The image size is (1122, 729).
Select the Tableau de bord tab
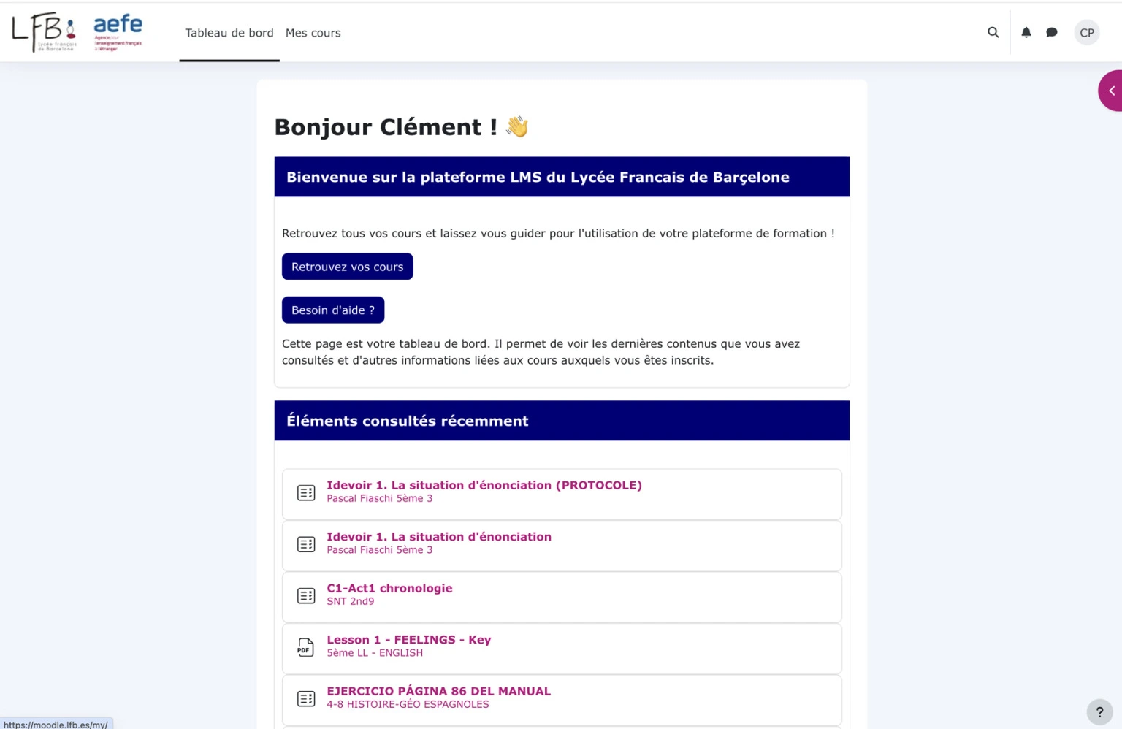coord(229,33)
